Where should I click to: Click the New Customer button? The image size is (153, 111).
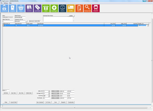point(40,102)
